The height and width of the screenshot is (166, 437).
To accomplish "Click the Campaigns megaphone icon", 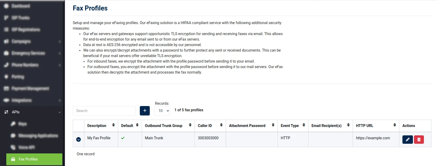I will pos(6,41).
